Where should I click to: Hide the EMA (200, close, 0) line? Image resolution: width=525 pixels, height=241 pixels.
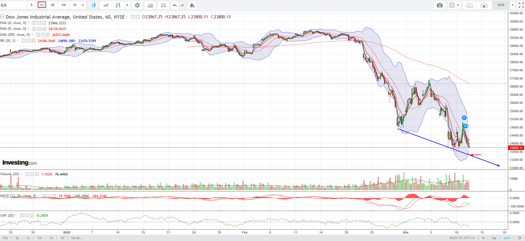click(x=38, y=35)
